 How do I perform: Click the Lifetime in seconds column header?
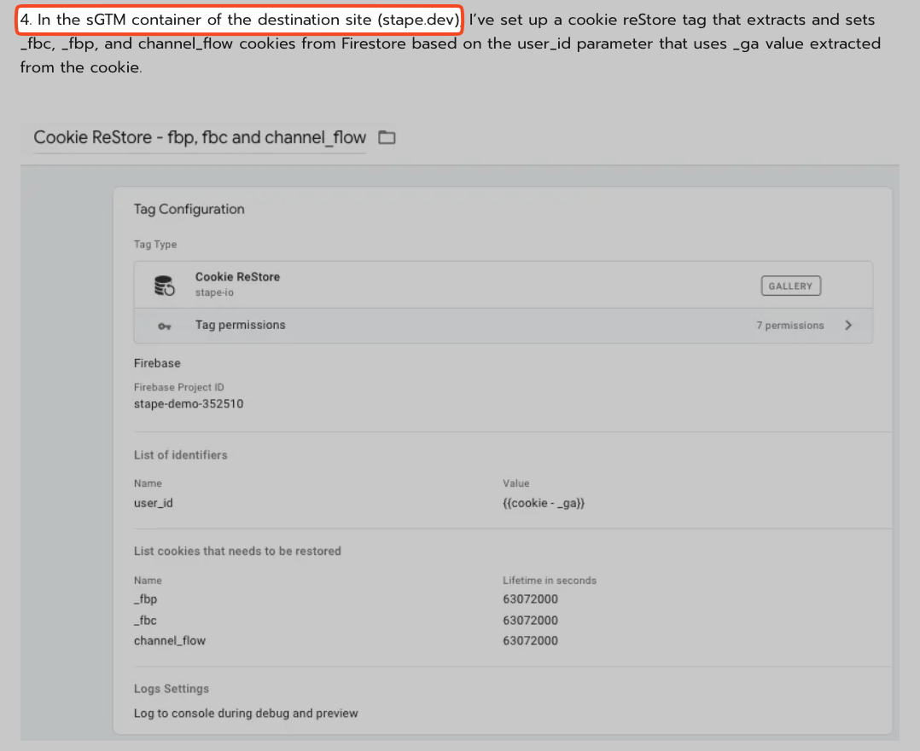click(550, 581)
